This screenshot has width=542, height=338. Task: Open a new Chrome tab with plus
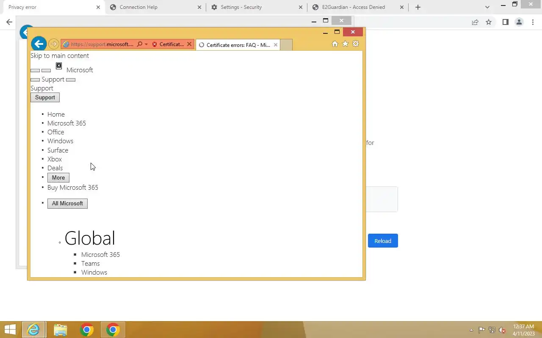(418, 7)
